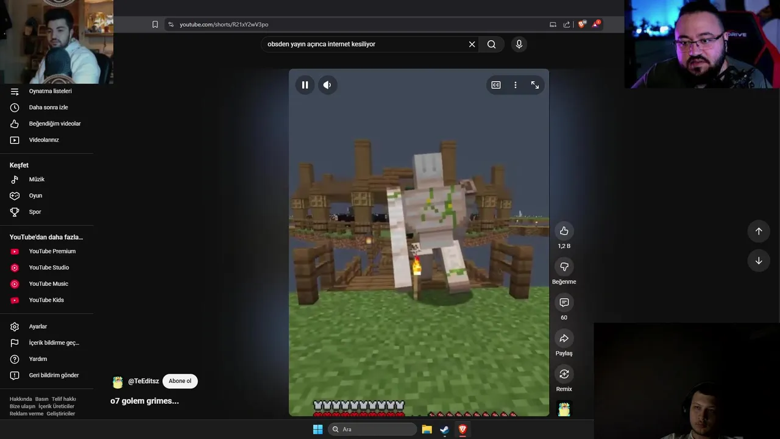Viewport: 780px width, 439px height.
Task: Open YouTube Kids link
Action: click(46, 300)
